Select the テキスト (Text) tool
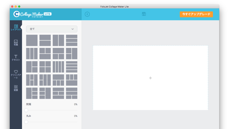229x129 pixels. click(16, 58)
